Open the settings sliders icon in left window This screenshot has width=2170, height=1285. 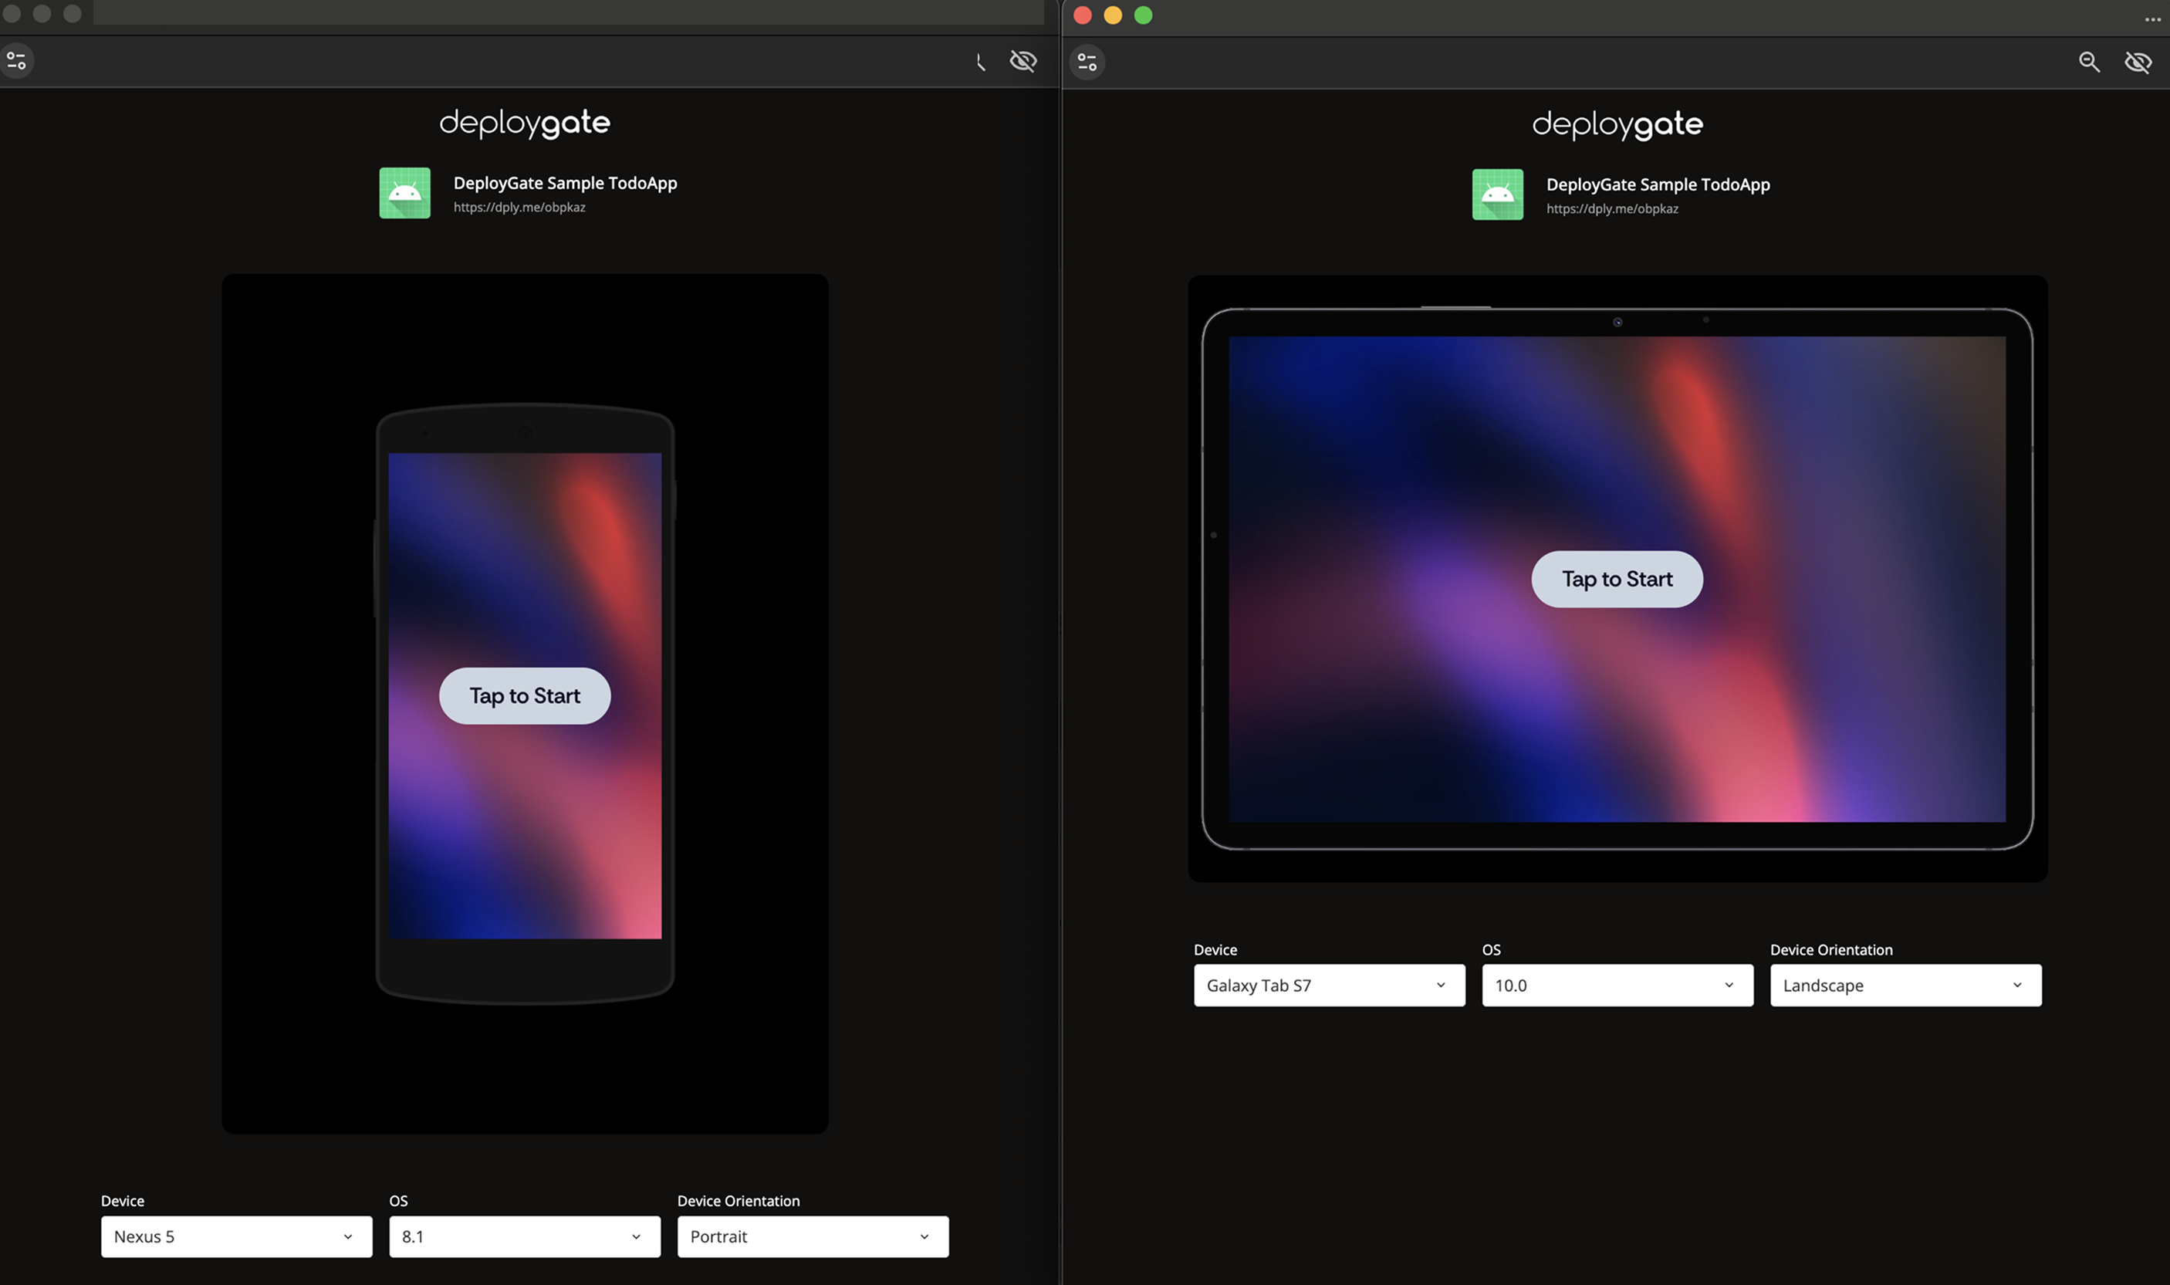15,61
